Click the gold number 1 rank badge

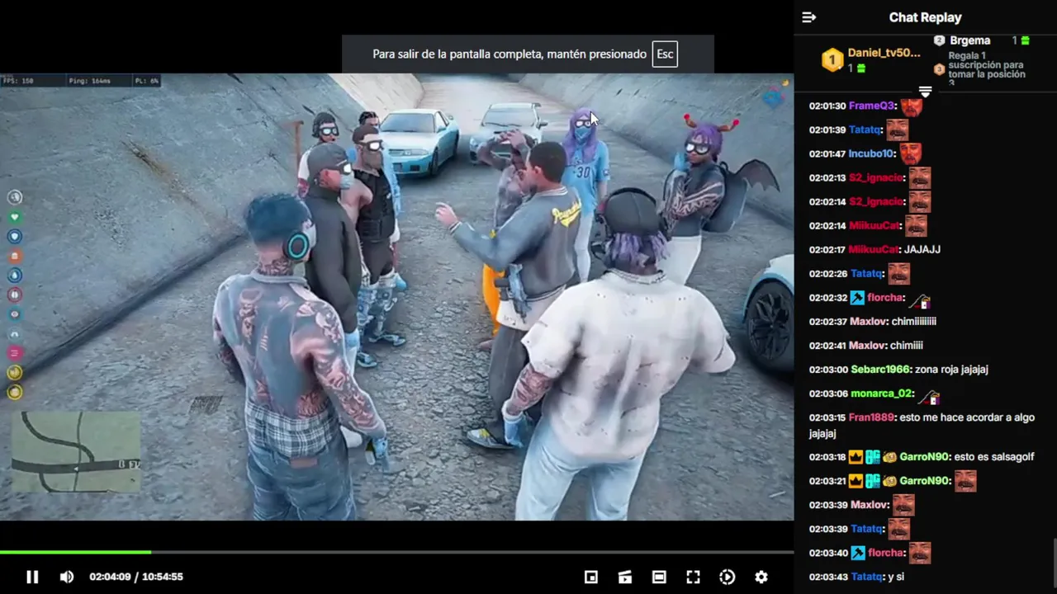point(832,60)
